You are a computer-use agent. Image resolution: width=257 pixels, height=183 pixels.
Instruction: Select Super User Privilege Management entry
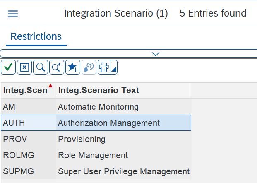pos(123,171)
